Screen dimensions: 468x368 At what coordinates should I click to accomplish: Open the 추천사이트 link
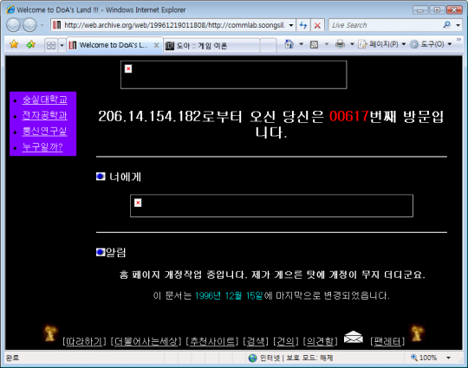pos(212,341)
